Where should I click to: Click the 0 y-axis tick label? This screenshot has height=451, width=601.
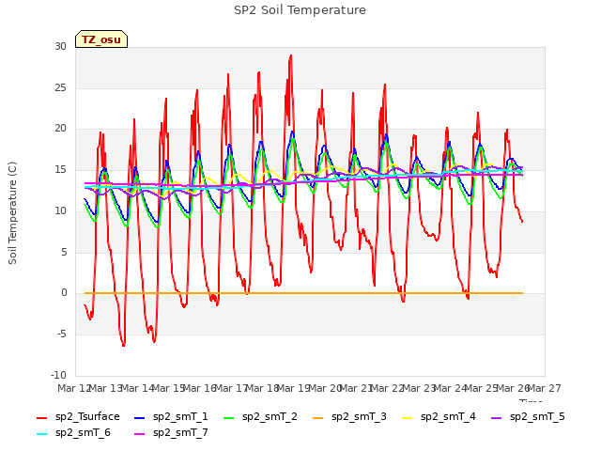(x=64, y=293)
